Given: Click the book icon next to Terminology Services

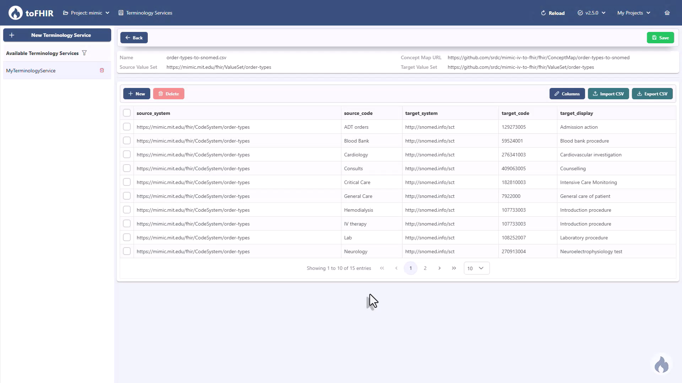Looking at the screenshot, I should coord(121,13).
